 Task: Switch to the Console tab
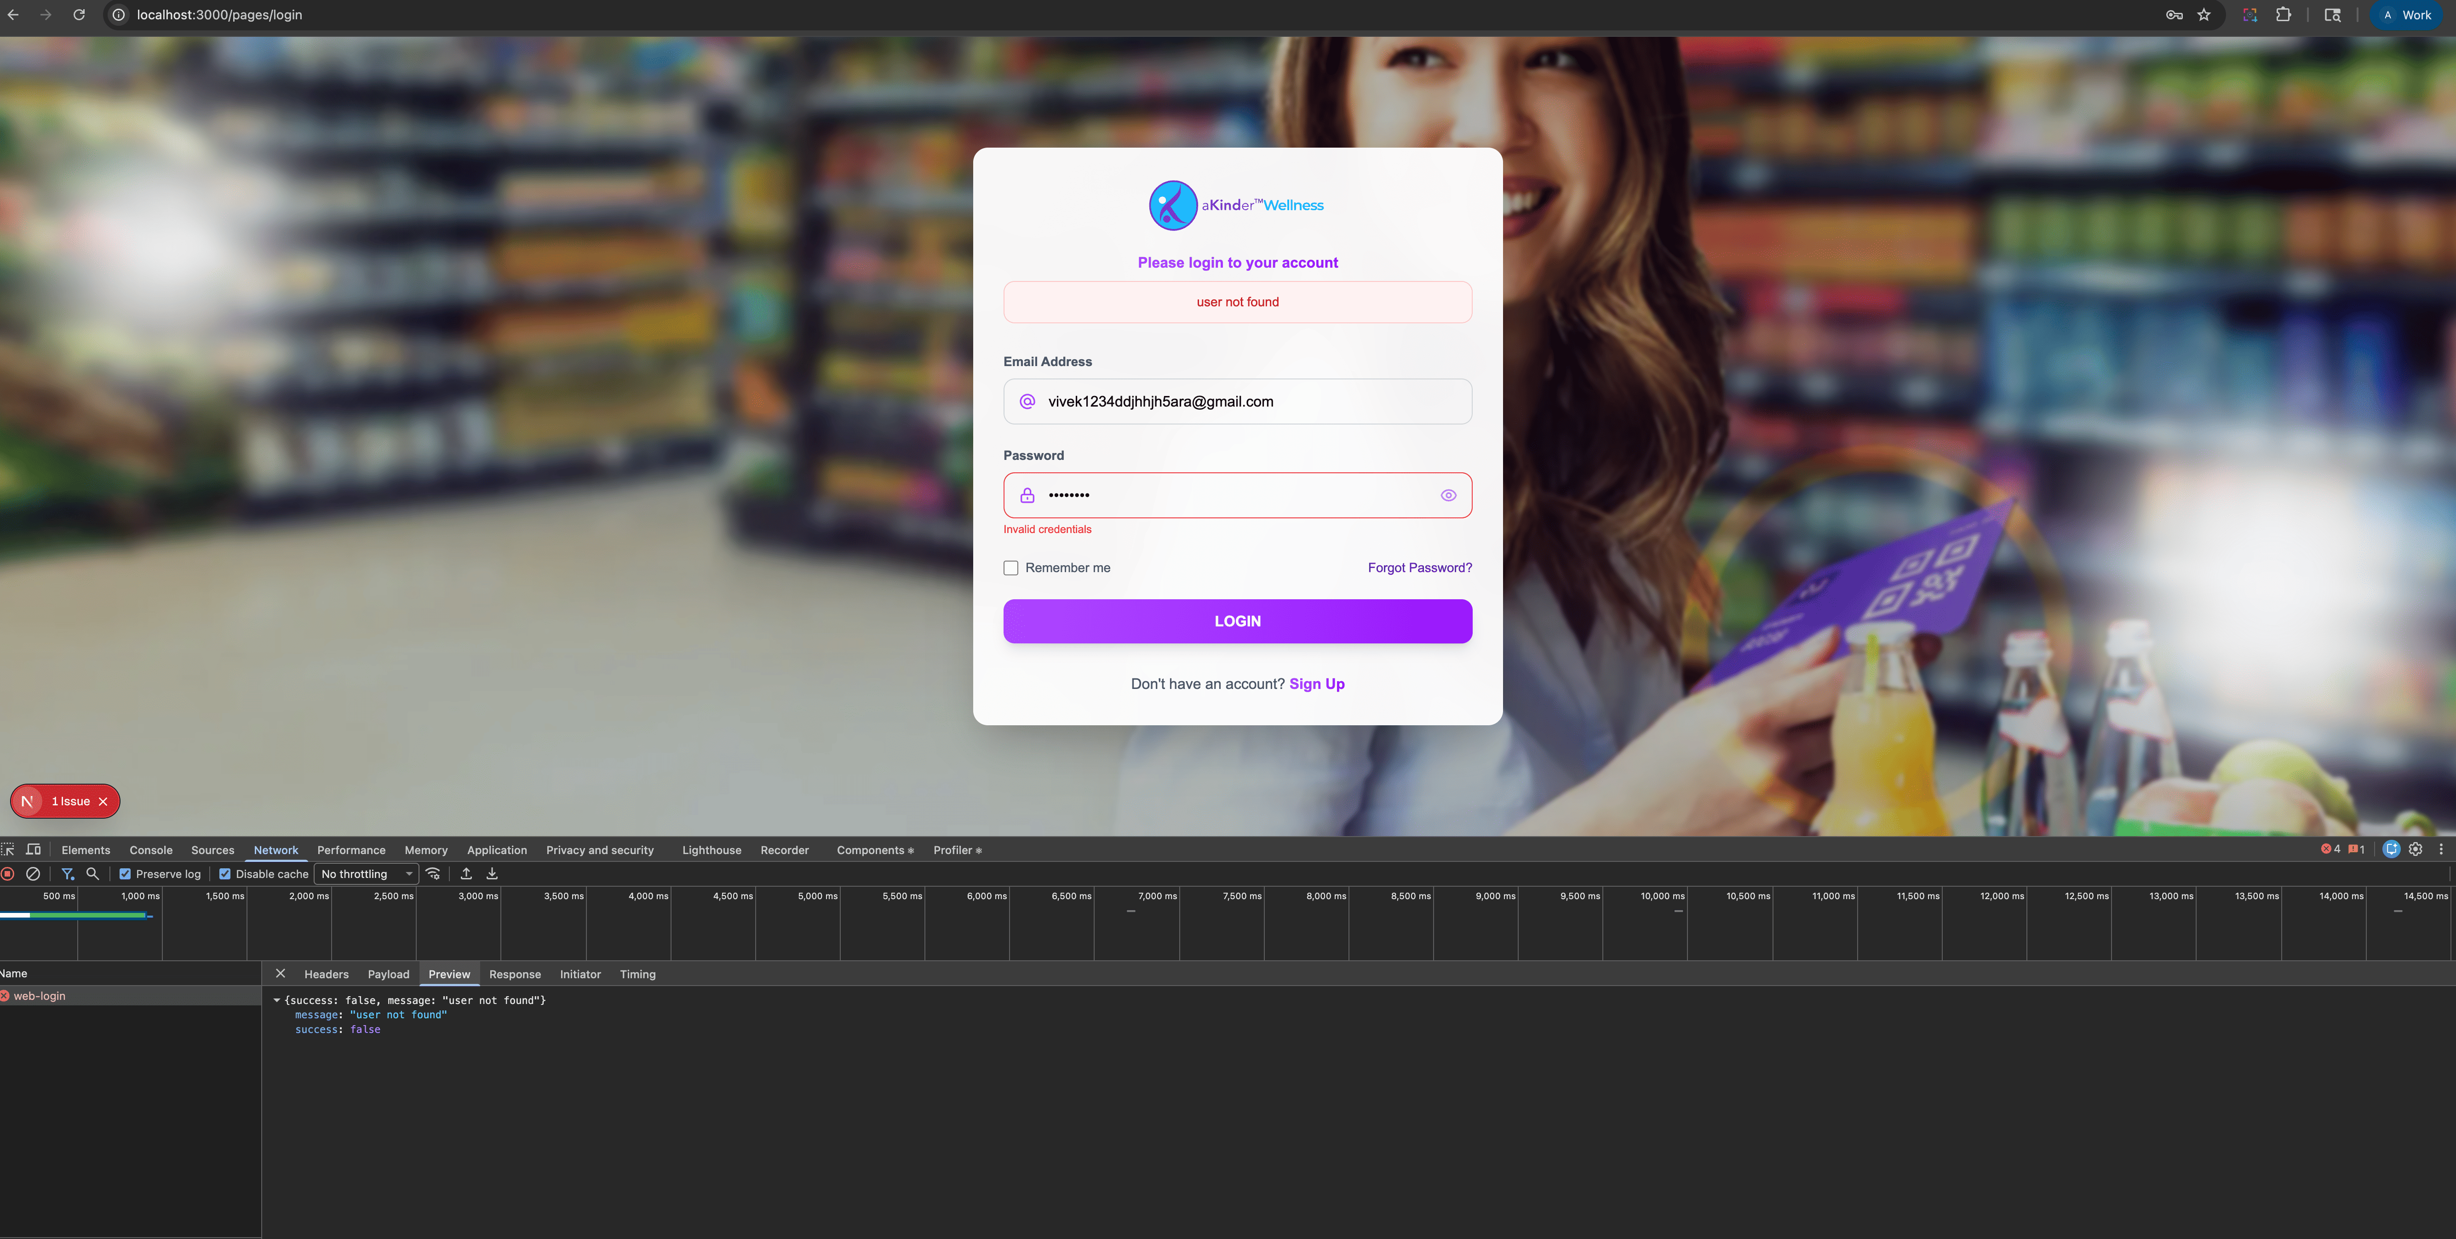tap(151, 850)
